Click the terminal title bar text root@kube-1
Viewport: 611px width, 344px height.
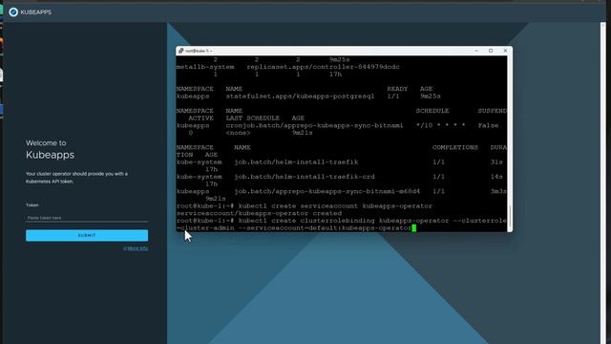click(199, 51)
